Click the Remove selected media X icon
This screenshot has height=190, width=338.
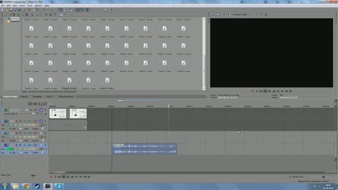(x=32, y=15)
